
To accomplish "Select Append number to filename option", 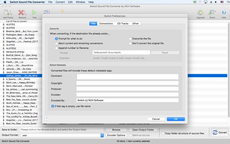I will click(x=56, y=48).
